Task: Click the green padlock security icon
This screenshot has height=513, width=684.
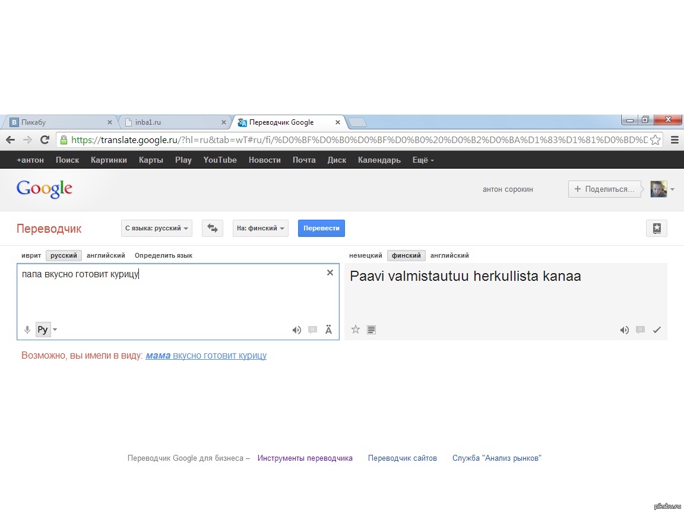Action: click(64, 140)
